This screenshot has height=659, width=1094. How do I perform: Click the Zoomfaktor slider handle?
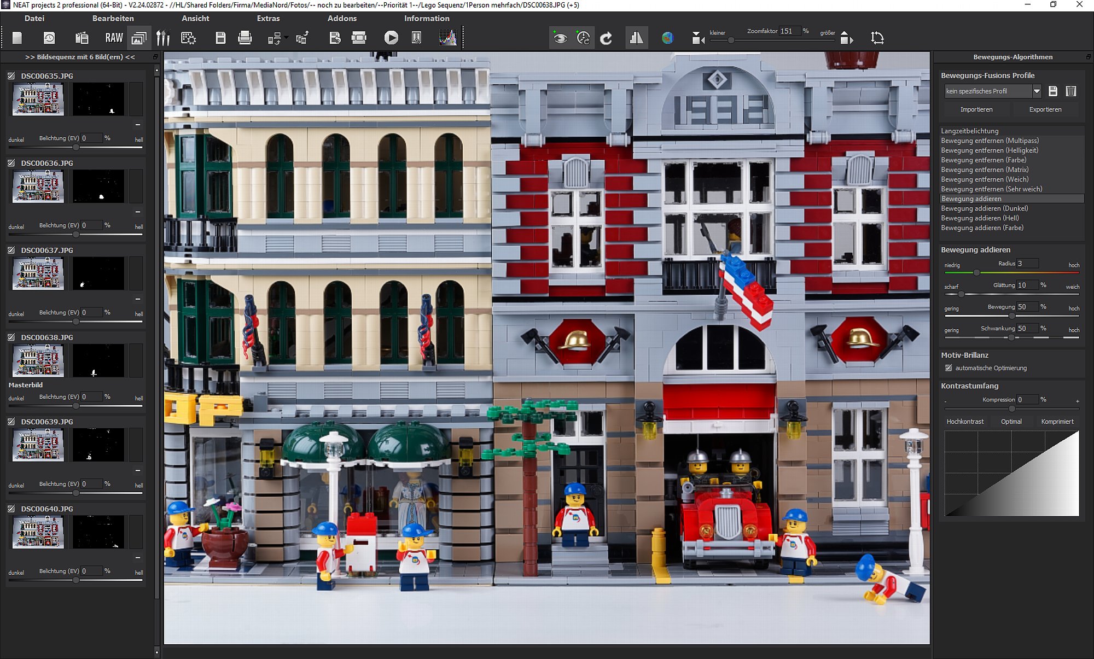731,40
